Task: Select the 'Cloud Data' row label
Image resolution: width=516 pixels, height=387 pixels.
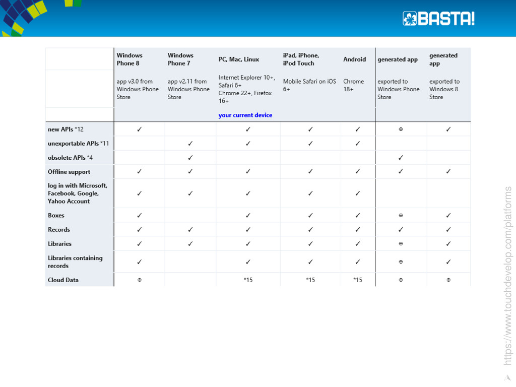Action: point(63,280)
